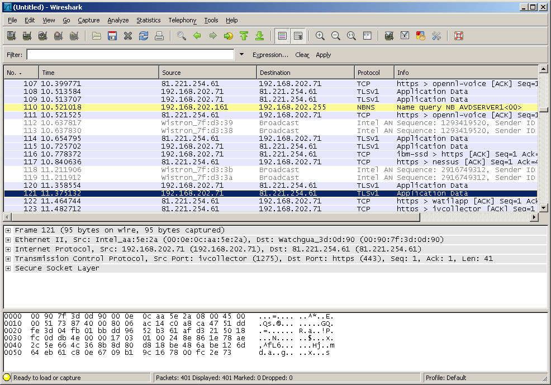The image size is (551, 385).
Task: Restart the running live capture
Action: click(74, 36)
